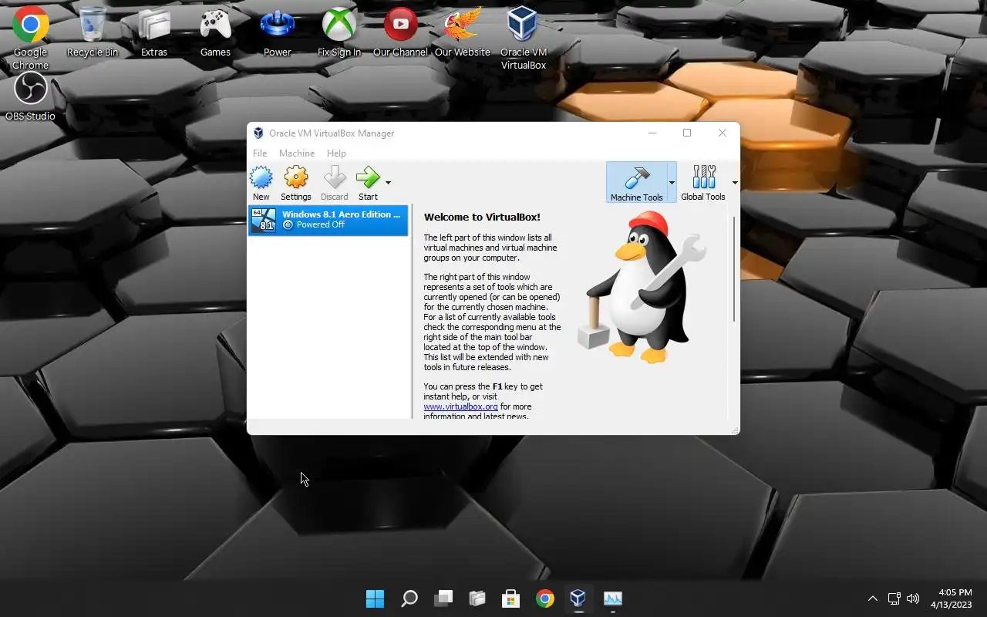Screen dimensions: 987x617
Task: Open Google Chrome desktop shortcut
Action: (x=31, y=39)
